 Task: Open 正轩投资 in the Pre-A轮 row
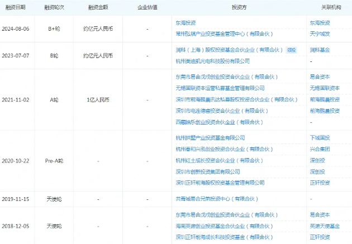(320, 183)
